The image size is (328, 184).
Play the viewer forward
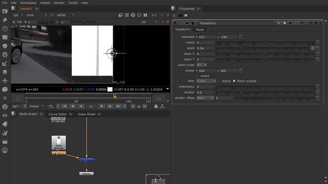click(101, 106)
